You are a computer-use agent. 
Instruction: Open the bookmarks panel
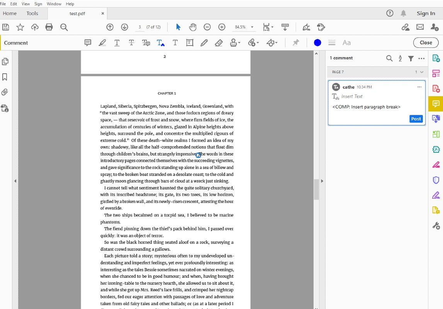(5, 77)
